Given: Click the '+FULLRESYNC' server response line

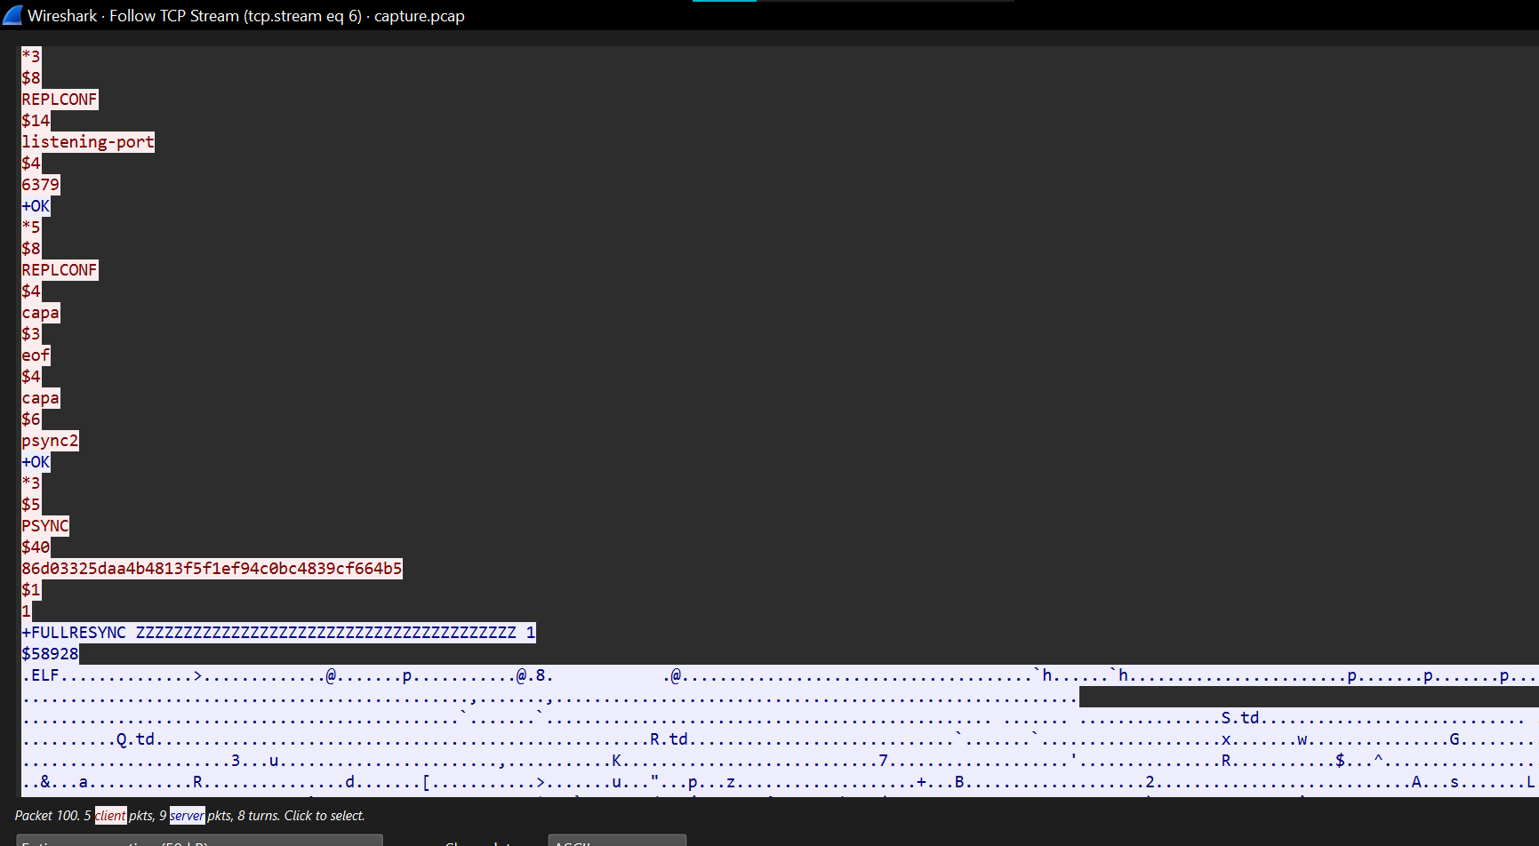Looking at the screenshot, I should [278, 633].
